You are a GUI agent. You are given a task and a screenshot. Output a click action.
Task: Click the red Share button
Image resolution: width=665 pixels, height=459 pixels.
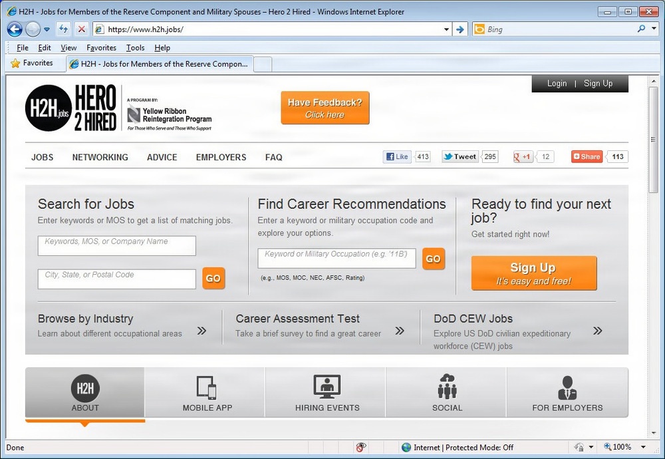(x=587, y=156)
